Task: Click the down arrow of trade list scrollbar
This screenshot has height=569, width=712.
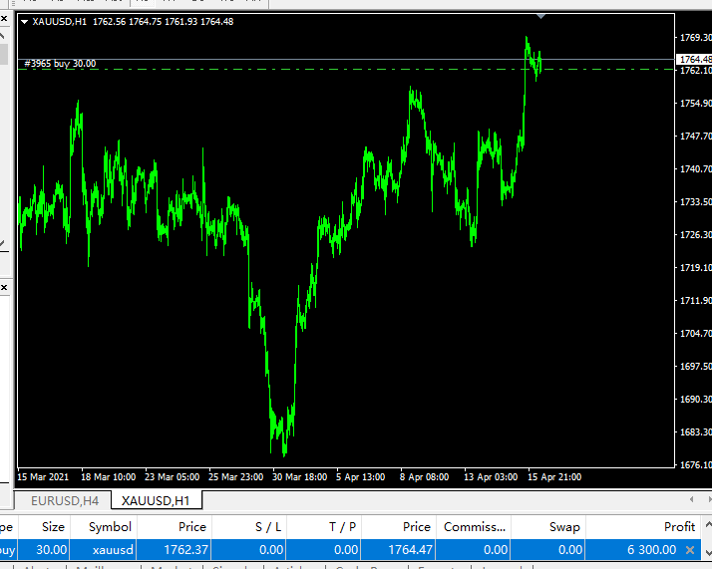Action: coord(708,552)
